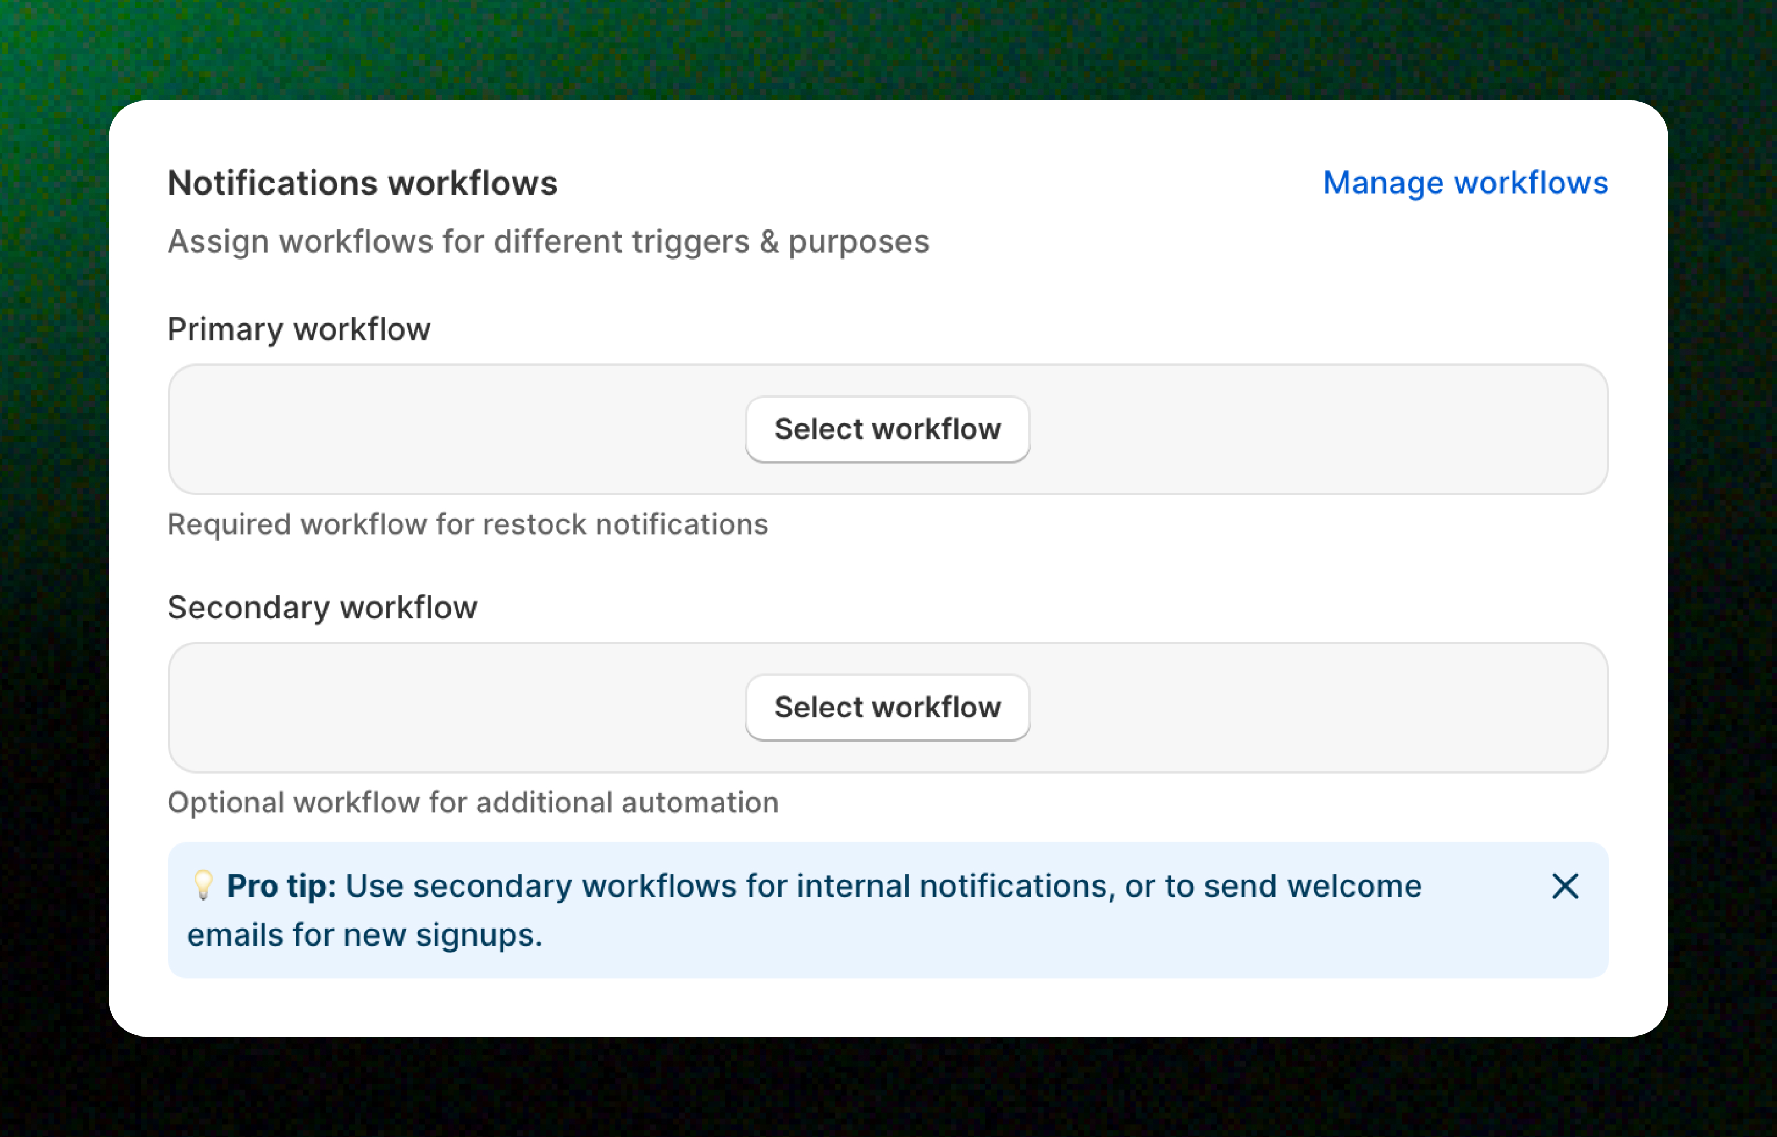Dismiss the Pro tip banner
Screen dimensions: 1777x1137
(x=1564, y=886)
